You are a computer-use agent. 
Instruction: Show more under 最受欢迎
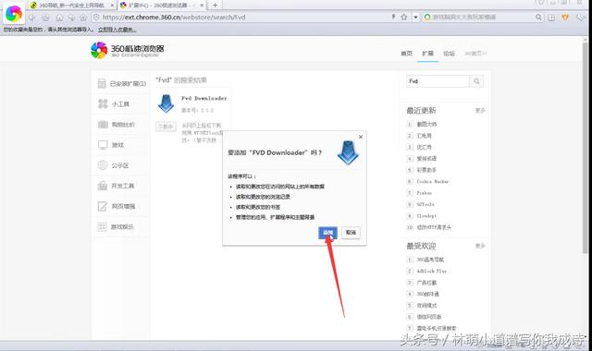point(480,246)
